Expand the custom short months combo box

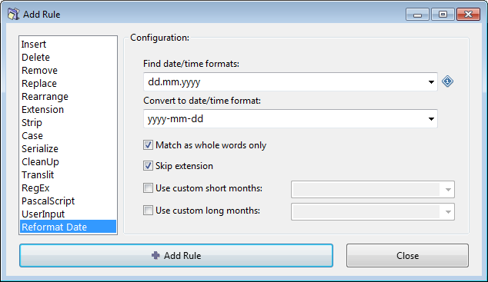click(448, 190)
